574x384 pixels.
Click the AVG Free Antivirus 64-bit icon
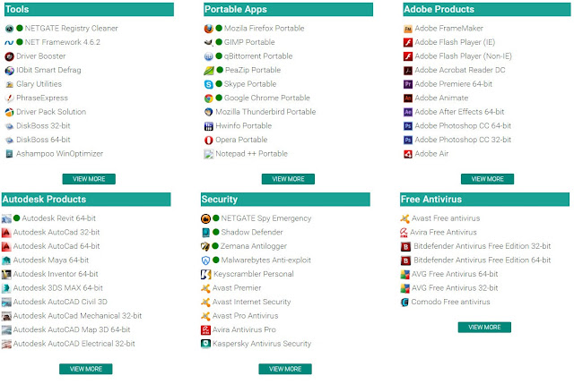click(x=404, y=274)
